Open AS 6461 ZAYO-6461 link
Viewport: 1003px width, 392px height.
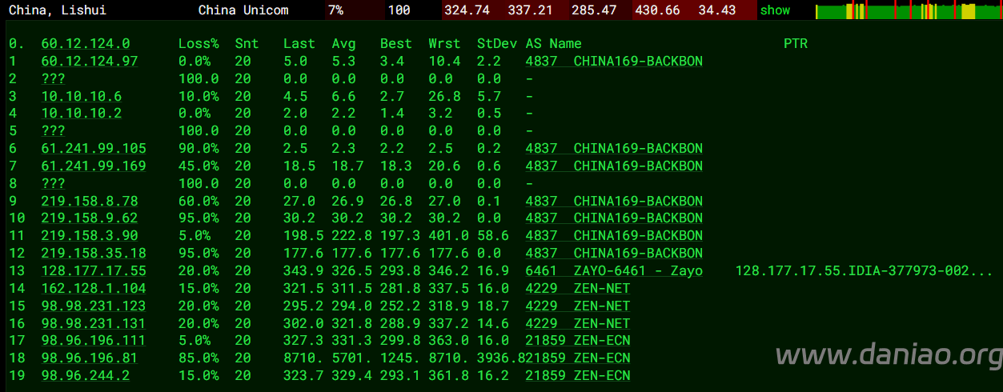coord(613,271)
